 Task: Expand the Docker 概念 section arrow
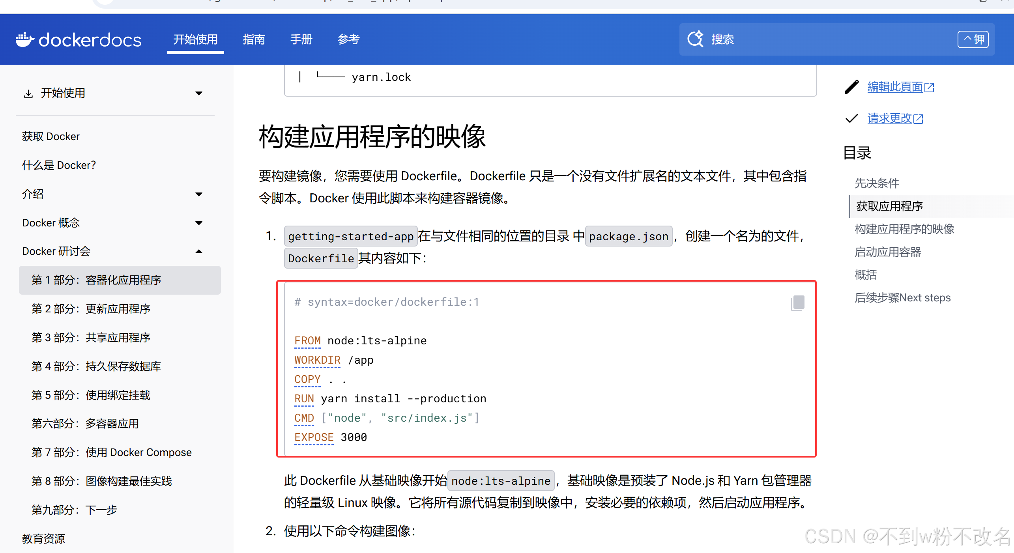click(199, 223)
